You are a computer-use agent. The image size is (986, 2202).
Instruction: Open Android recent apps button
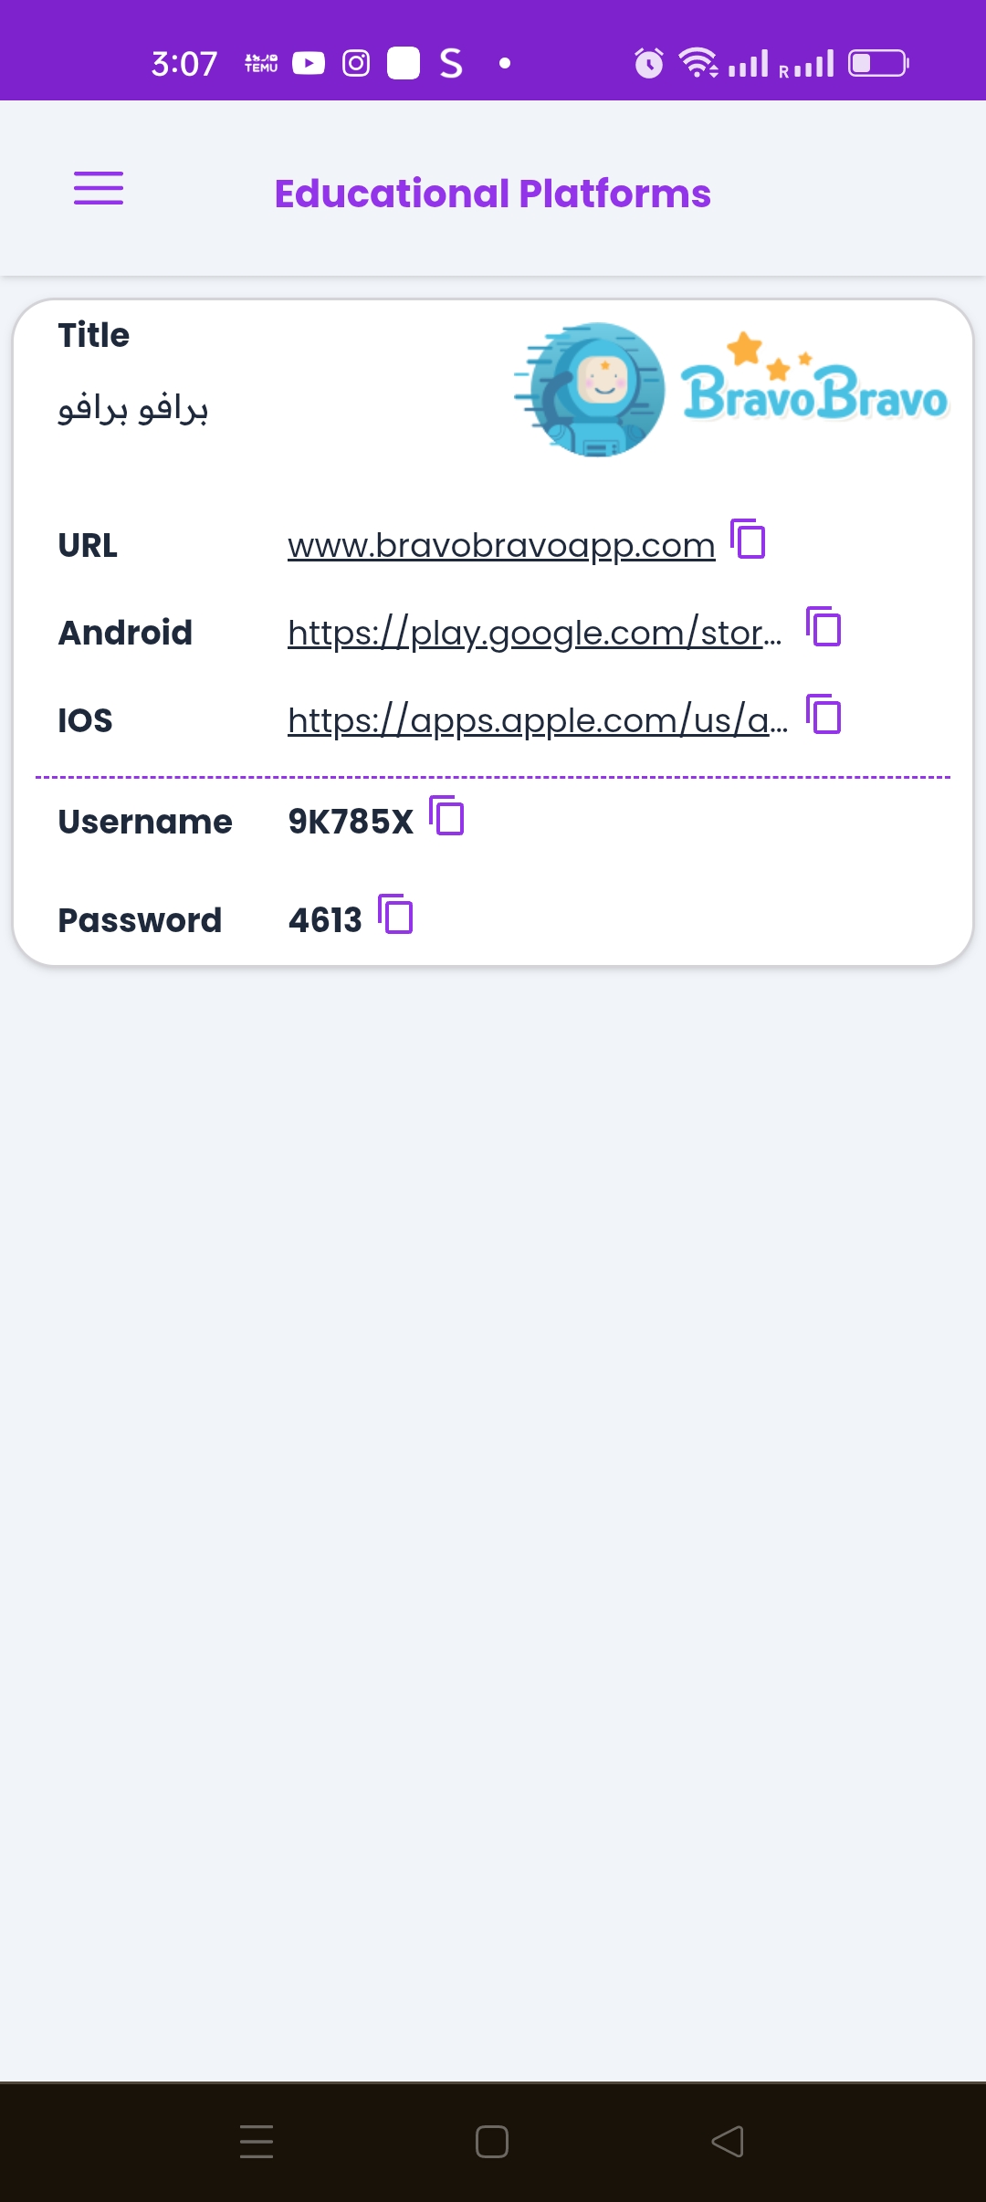[x=257, y=2141]
